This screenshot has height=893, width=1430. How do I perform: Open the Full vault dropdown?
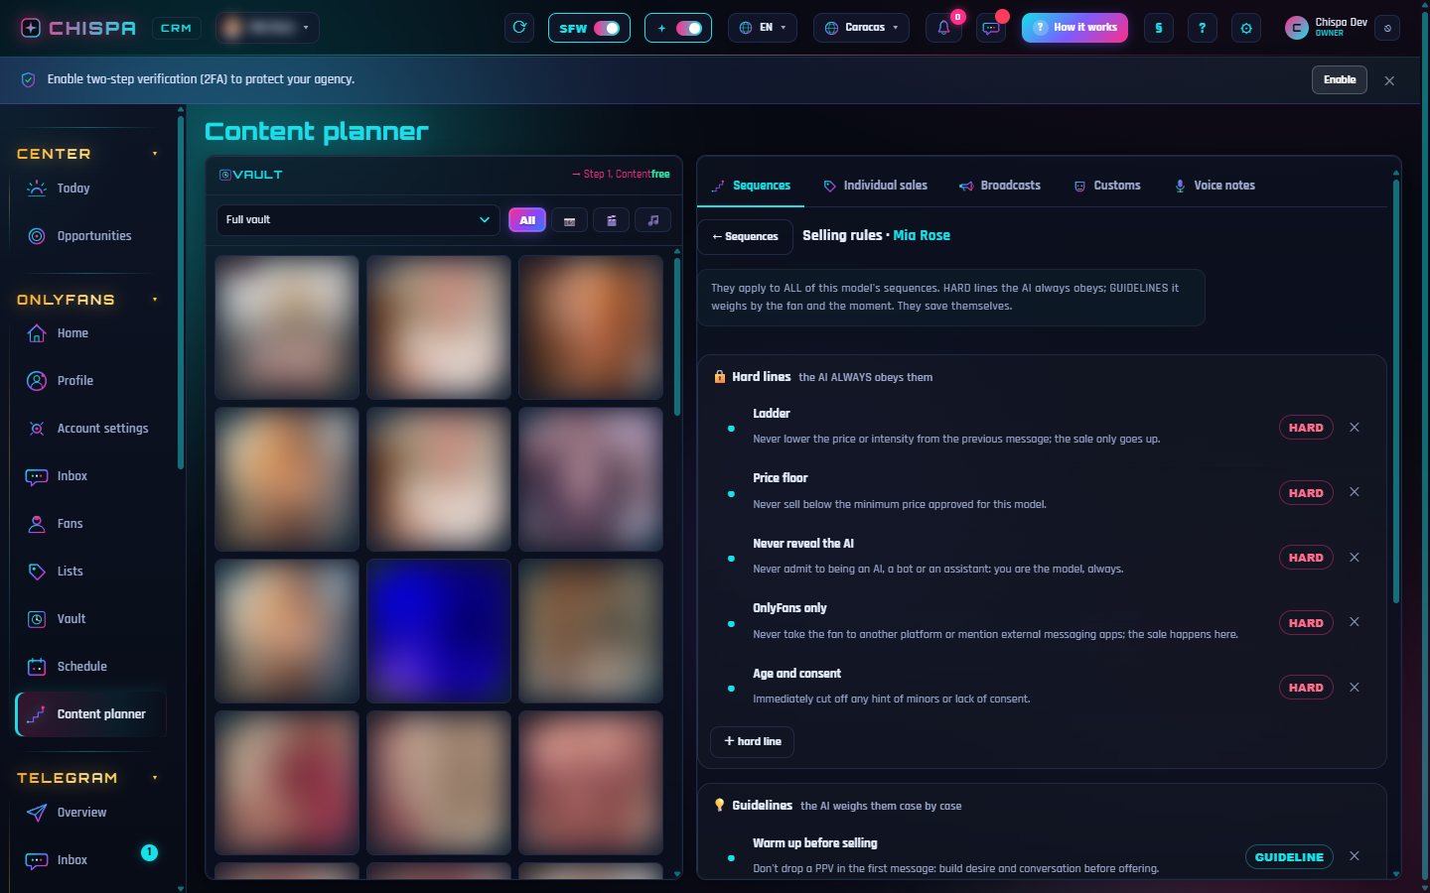pos(357,220)
